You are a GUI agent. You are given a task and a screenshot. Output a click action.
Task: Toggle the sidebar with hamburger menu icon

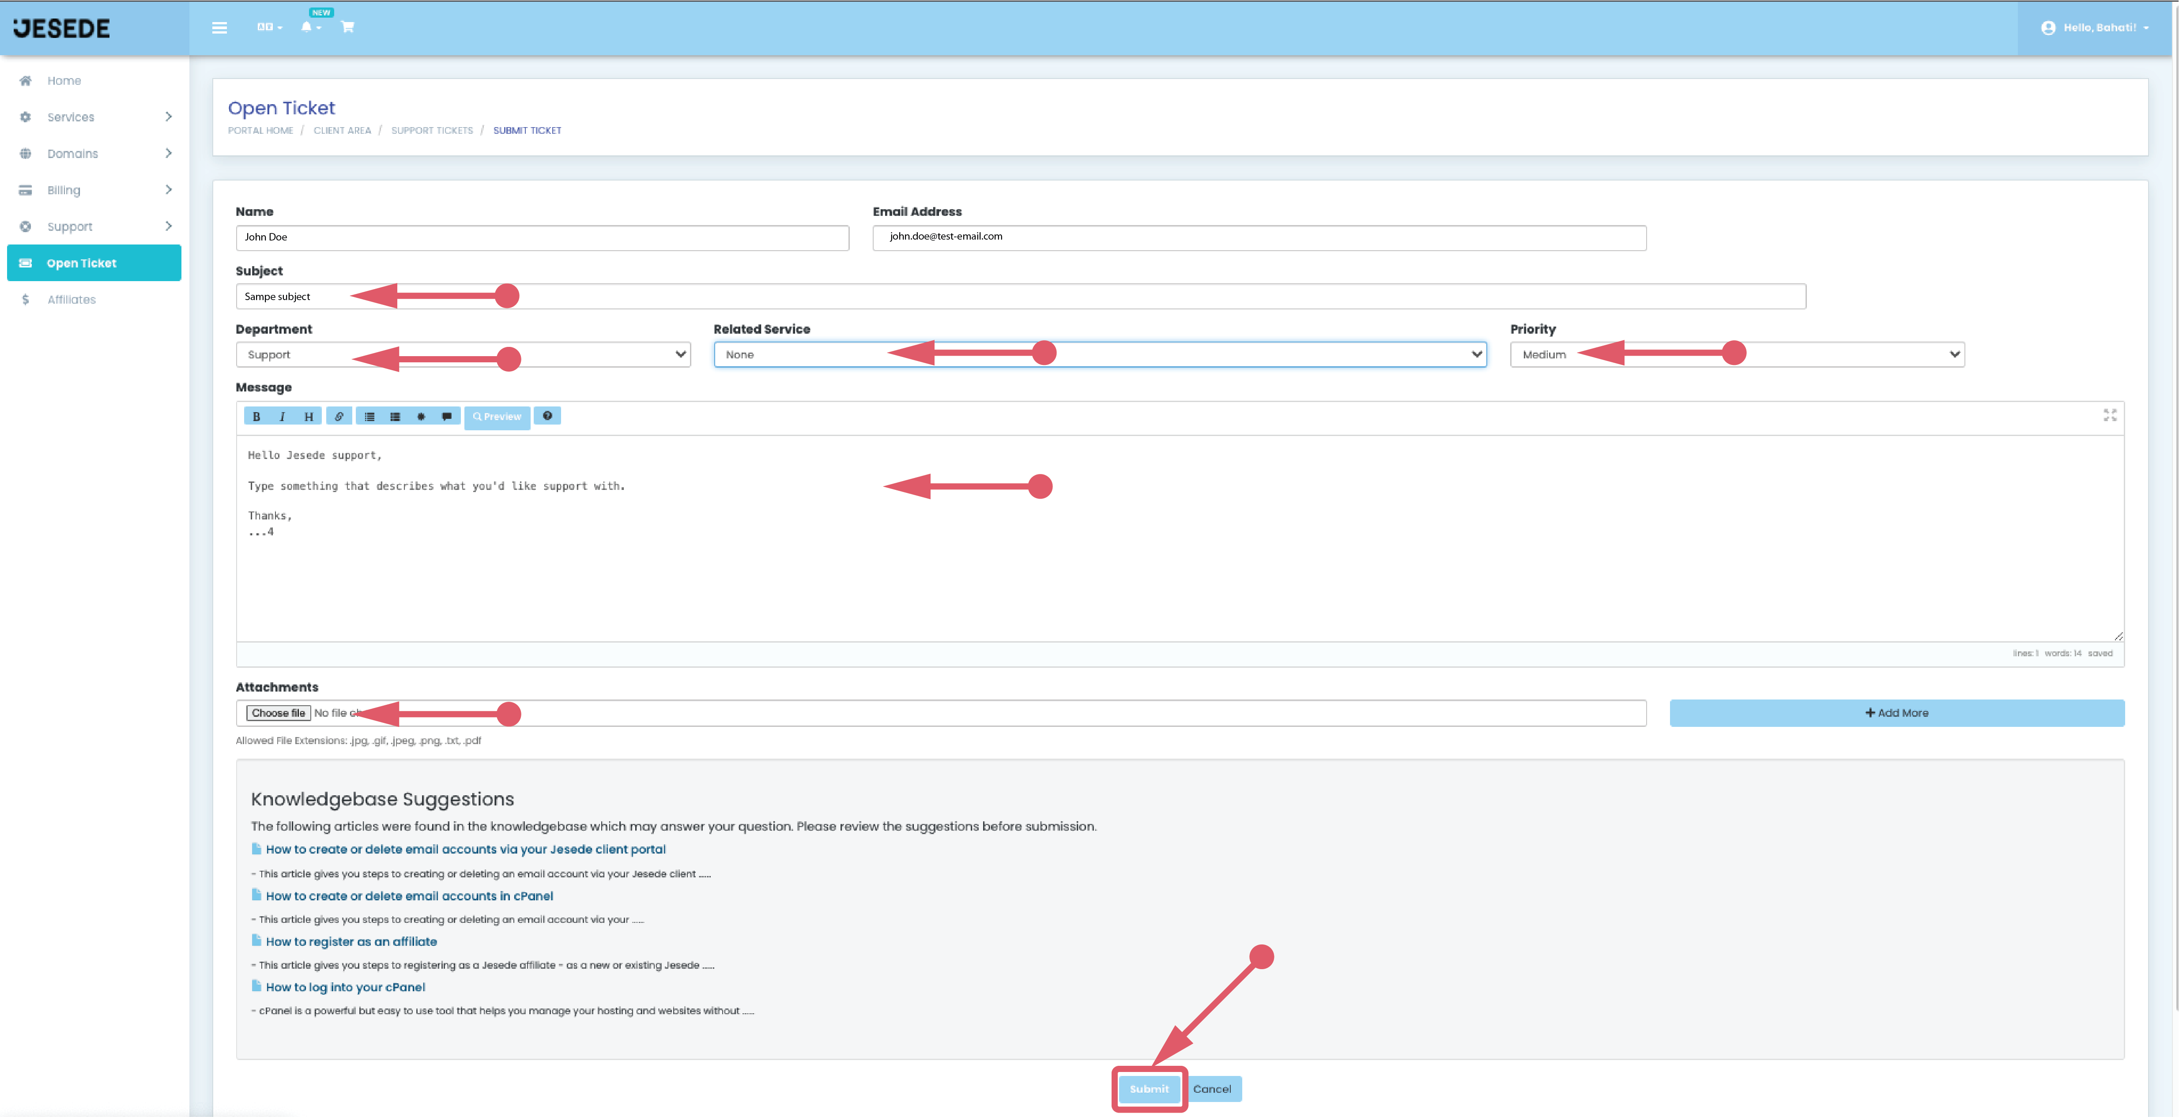pos(219,28)
